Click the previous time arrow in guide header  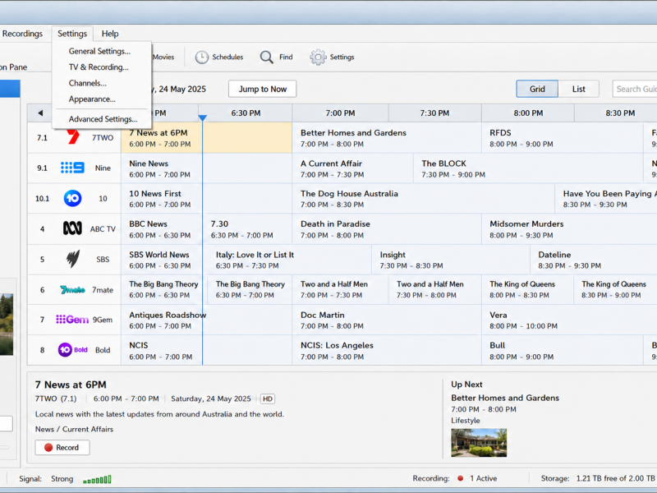point(40,113)
